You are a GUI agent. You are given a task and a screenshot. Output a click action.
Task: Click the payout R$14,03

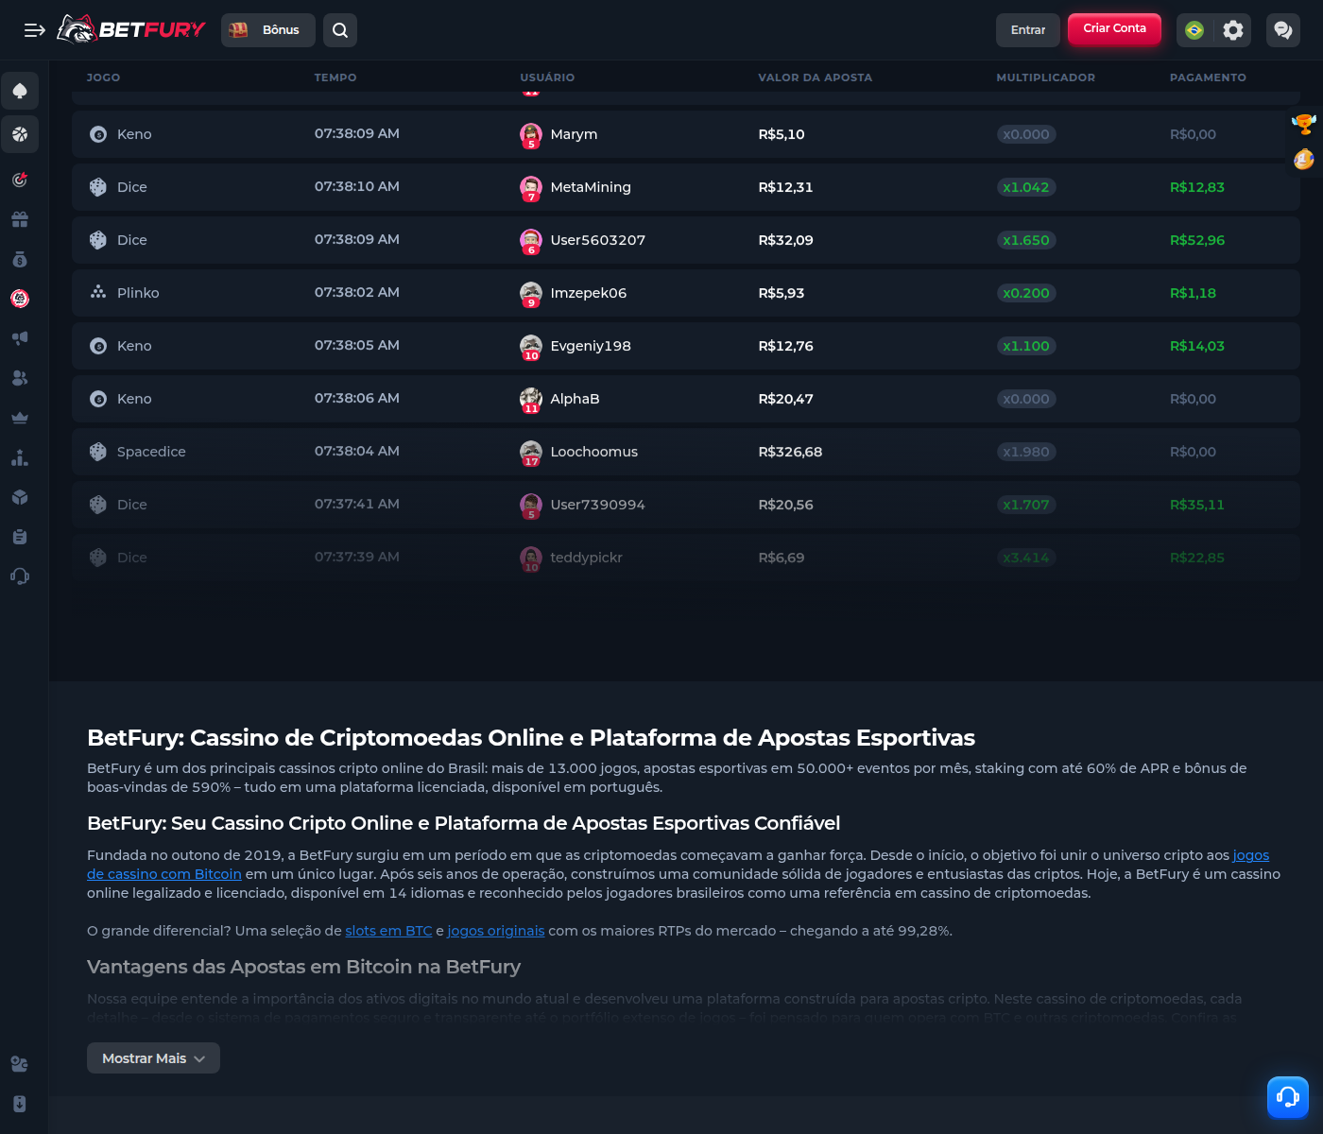coord(1197,346)
